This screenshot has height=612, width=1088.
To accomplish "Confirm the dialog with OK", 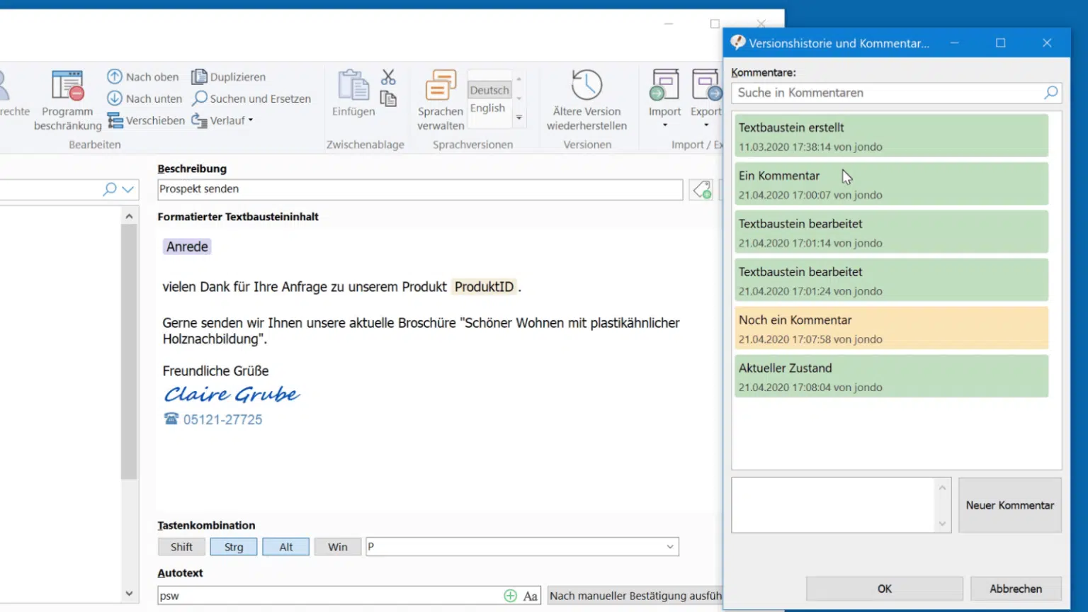I will coord(885,589).
